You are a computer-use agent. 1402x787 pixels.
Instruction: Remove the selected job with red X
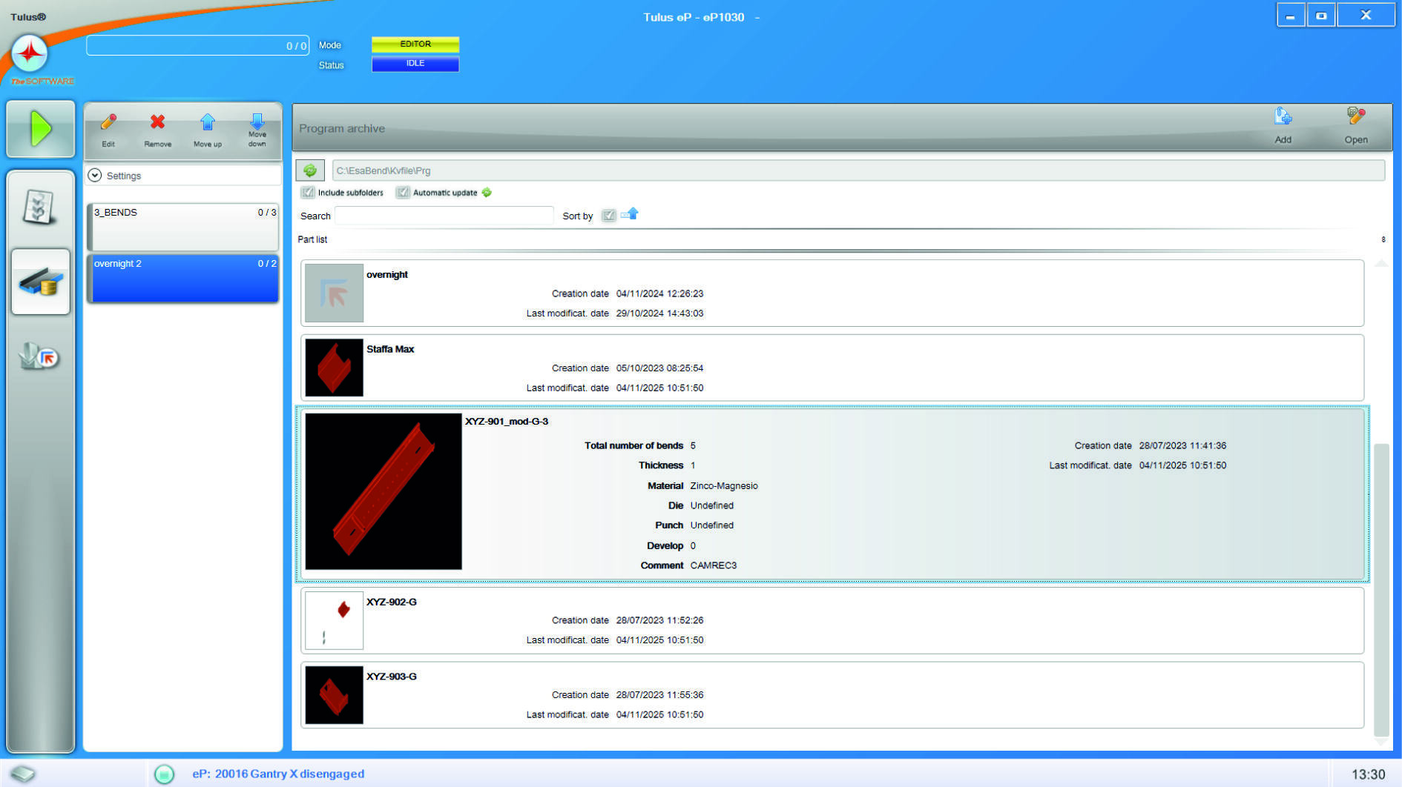[157, 124]
